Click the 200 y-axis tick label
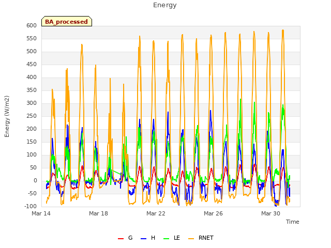Viewport: 331px width, 248px height. [x=32, y=129]
